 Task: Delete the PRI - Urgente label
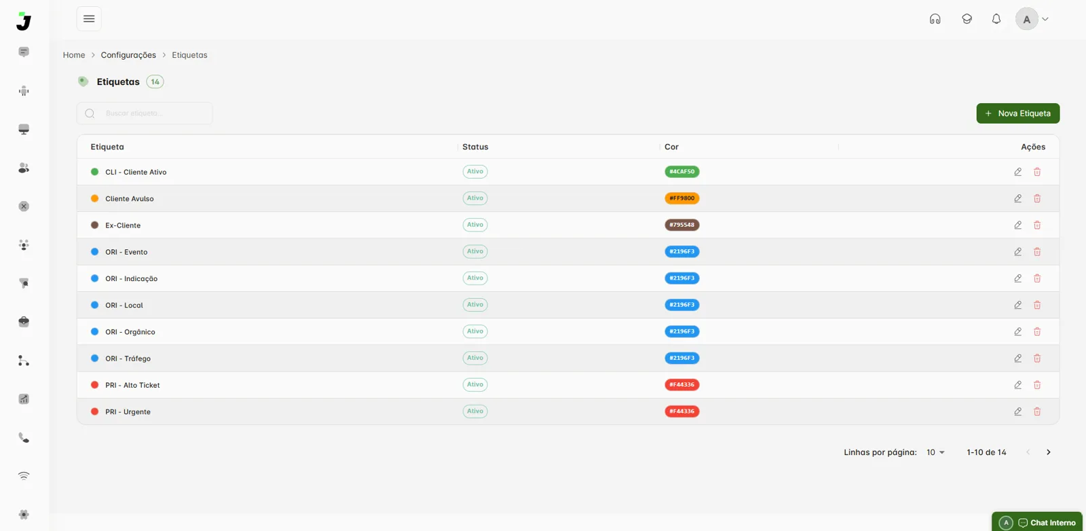coord(1037,411)
